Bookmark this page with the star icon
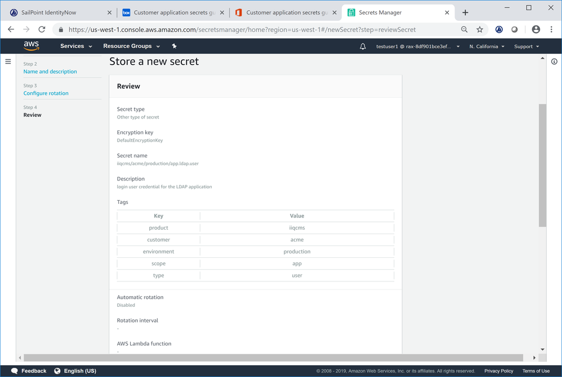 point(480,29)
